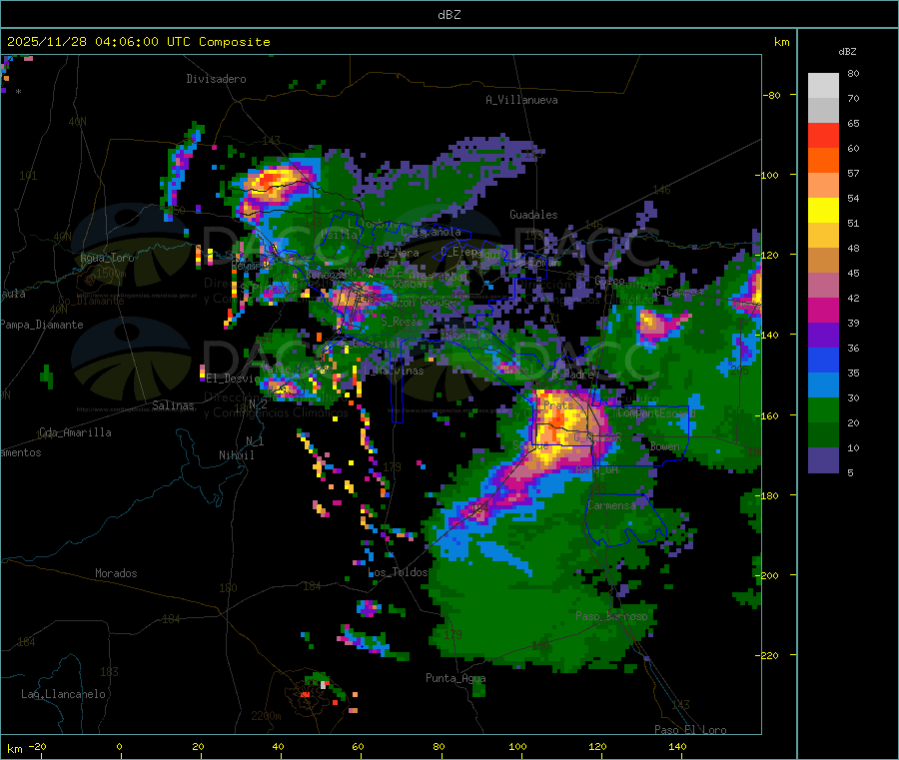Viewport: 899px width, 760px height.
Task: Click the 'dBZ' title at top center
Action: (449, 15)
